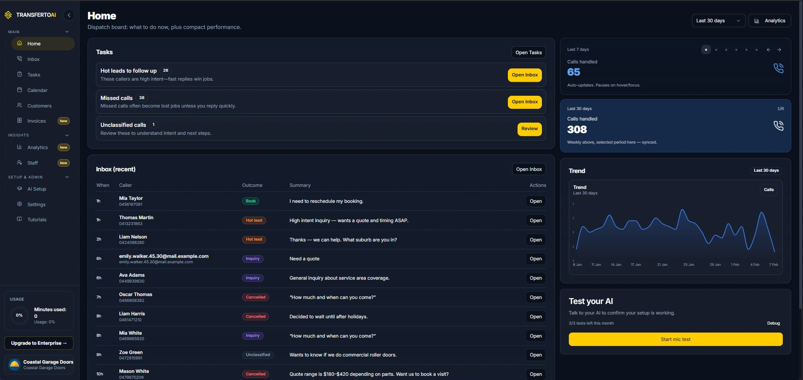Click previous arrow in stats carousel
The height and width of the screenshot is (380, 803).
pos(769,50)
